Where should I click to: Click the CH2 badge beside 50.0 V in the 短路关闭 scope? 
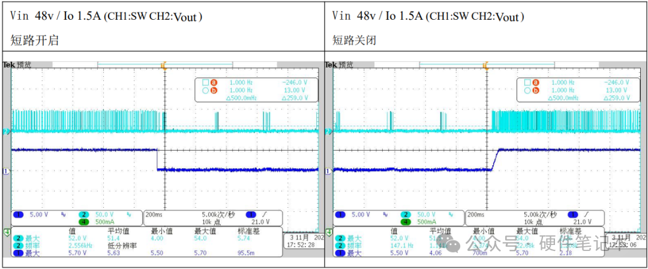click(406, 215)
